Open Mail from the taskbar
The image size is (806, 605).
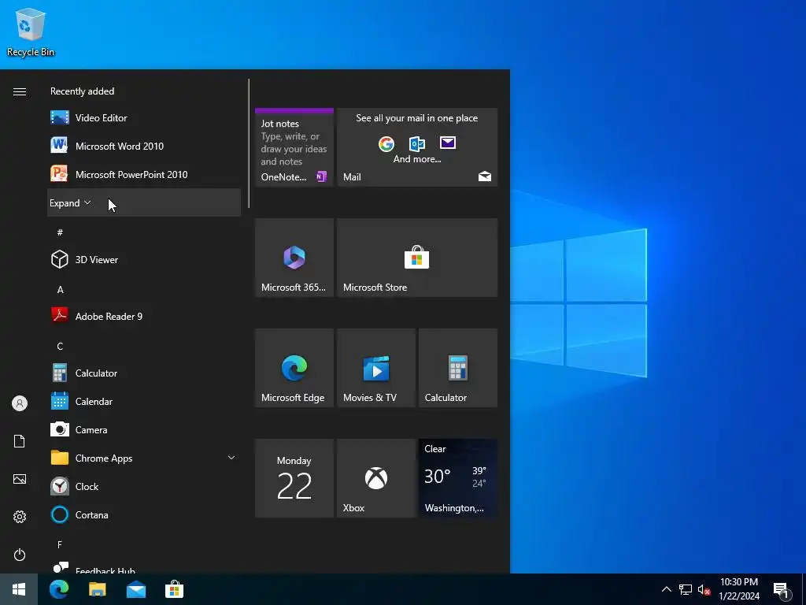[x=135, y=589]
